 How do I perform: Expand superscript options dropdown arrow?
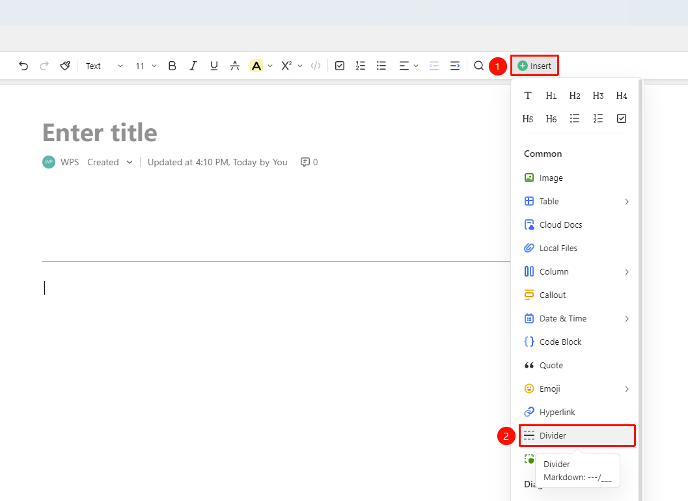click(x=300, y=66)
